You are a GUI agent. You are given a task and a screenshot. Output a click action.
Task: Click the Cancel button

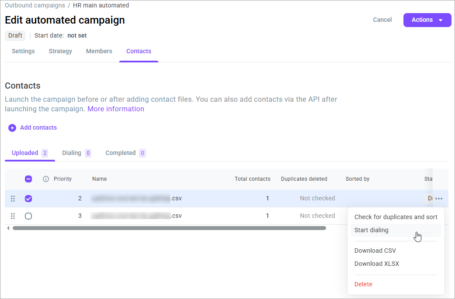[x=382, y=20]
